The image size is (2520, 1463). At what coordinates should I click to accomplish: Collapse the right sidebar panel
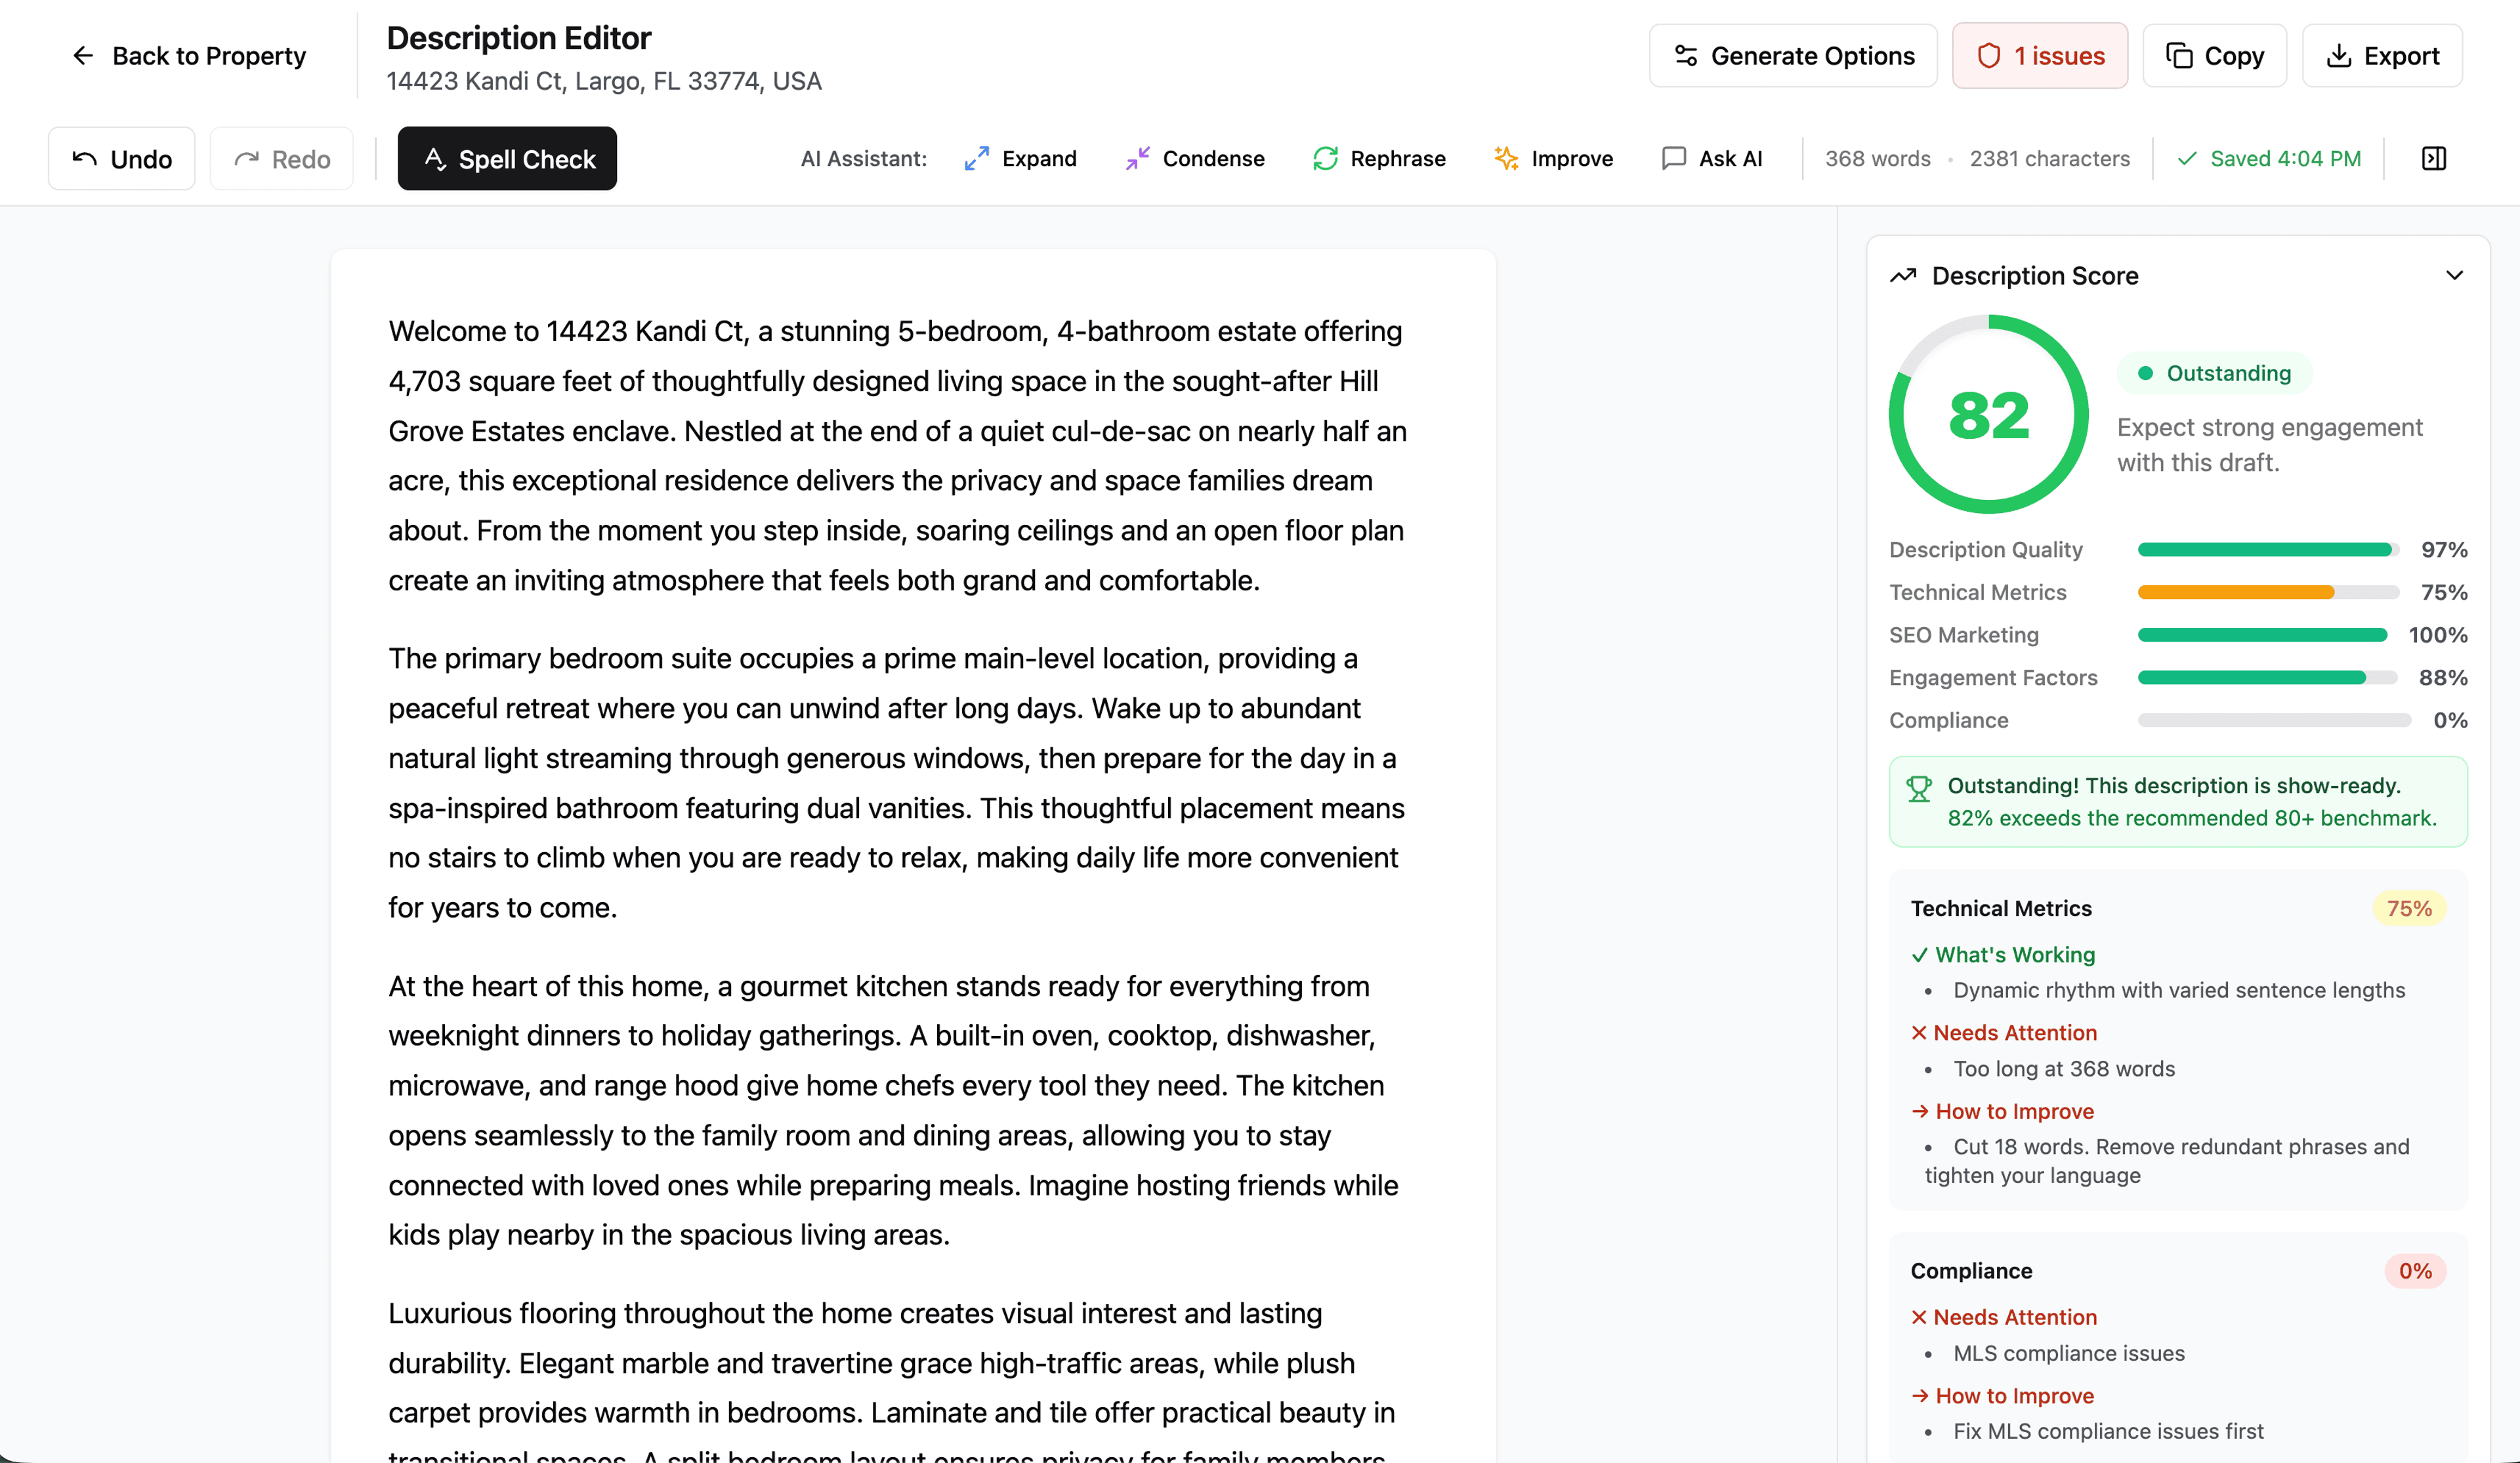coord(2433,158)
